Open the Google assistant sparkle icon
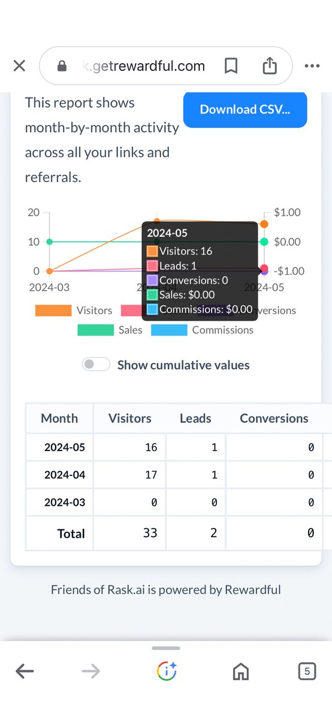The height and width of the screenshot is (721, 332). click(166, 671)
